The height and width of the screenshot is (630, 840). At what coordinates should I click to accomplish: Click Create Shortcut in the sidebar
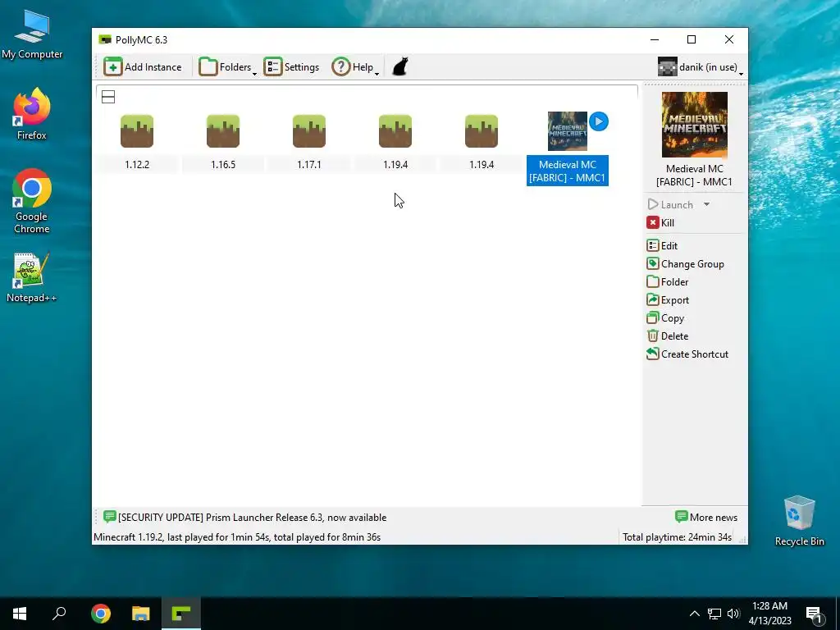click(x=687, y=354)
